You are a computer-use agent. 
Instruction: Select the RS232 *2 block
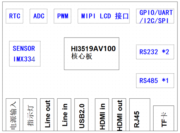pos(155,52)
